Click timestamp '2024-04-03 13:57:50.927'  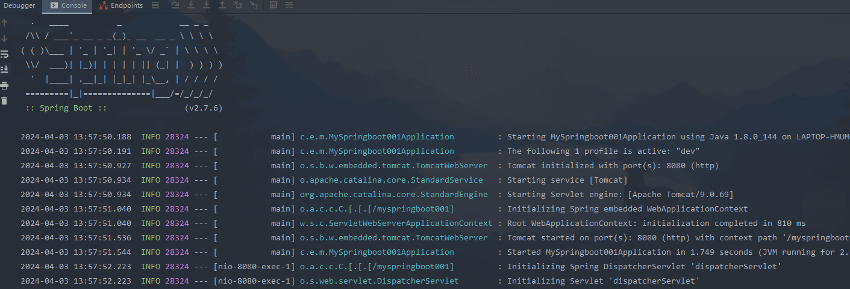(x=76, y=166)
